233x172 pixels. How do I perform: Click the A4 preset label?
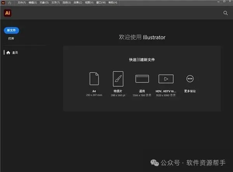[94, 91]
